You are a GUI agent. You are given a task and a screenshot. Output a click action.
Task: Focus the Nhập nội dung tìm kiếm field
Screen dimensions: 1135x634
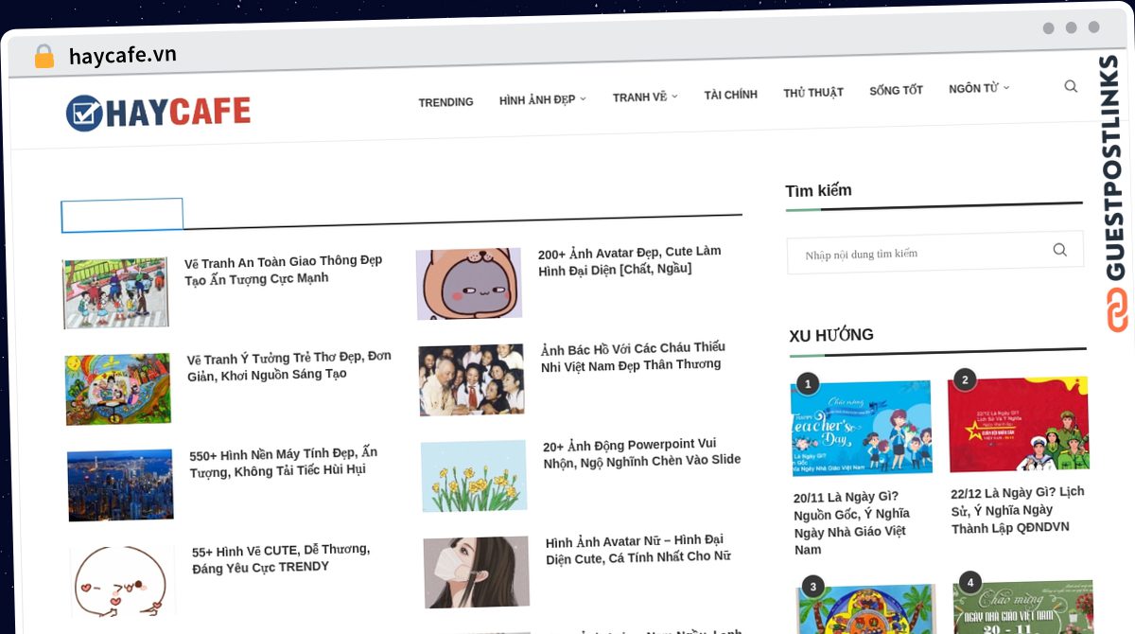(x=934, y=253)
